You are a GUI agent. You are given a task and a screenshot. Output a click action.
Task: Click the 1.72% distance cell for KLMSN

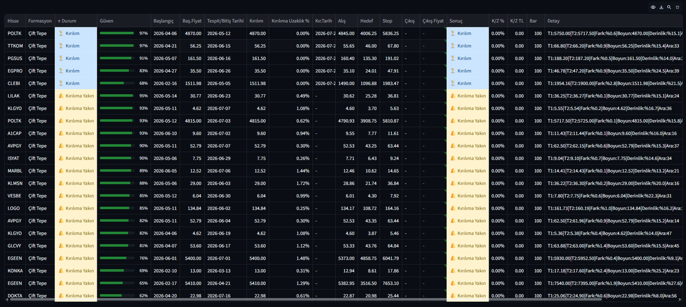[291, 183]
